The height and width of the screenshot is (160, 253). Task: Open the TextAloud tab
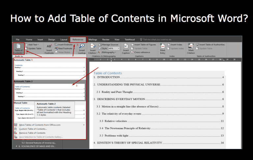pos(129,40)
